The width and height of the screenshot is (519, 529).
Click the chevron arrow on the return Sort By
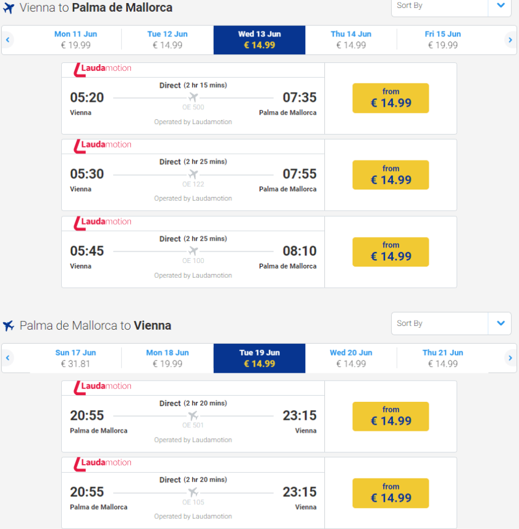[x=500, y=323]
